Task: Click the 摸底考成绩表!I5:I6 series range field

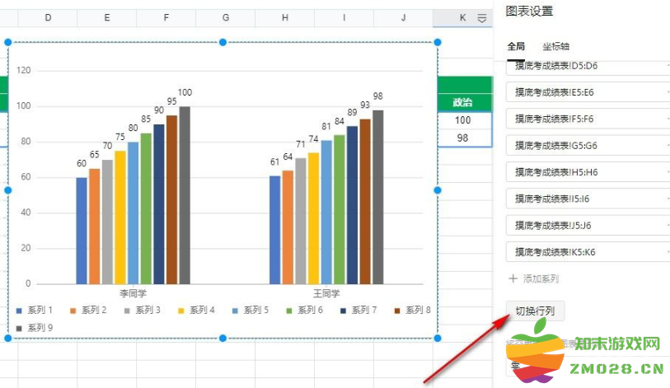Action: [587, 199]
